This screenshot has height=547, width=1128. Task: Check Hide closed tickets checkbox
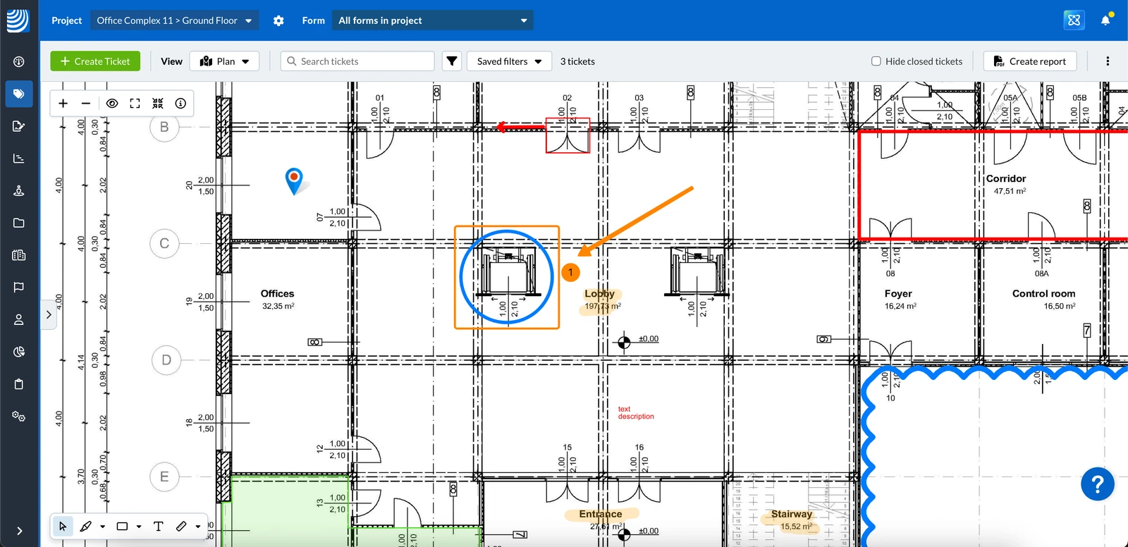point(876,61)
